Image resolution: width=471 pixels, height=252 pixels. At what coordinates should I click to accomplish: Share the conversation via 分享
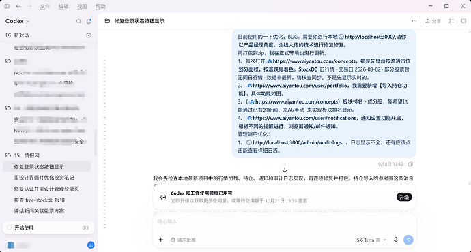pos(433,21)
